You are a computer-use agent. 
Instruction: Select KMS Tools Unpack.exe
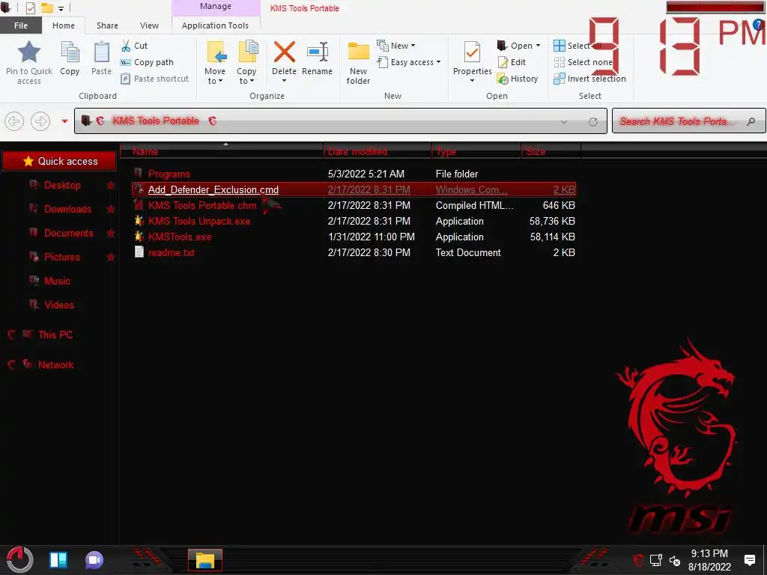pos(199,221)
